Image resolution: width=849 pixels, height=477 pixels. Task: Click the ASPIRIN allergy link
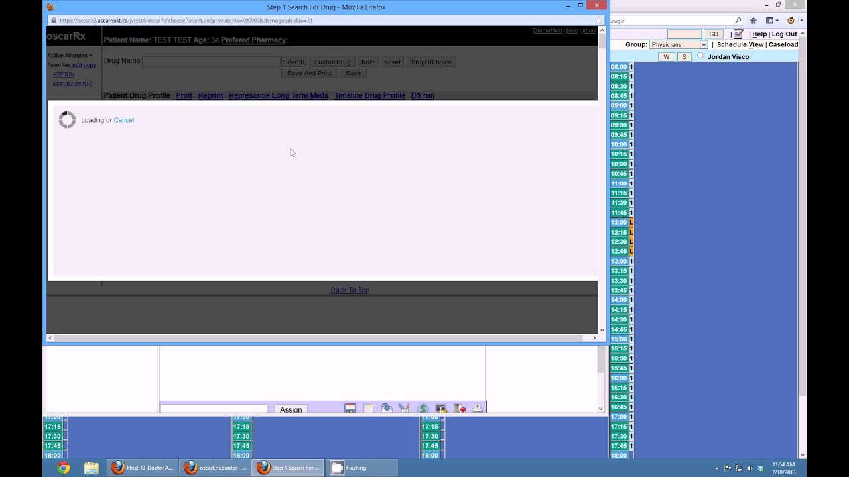pyautogui.click(x=64, y=74)
